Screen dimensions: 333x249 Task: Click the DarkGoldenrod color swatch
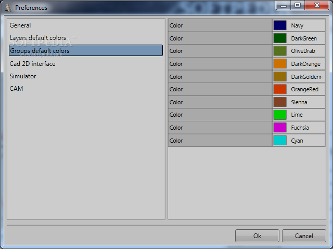pos(280,77)
